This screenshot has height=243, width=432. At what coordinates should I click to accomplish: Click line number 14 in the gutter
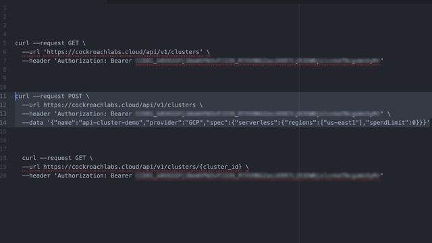pyautogui.click(x=3, y=123)
